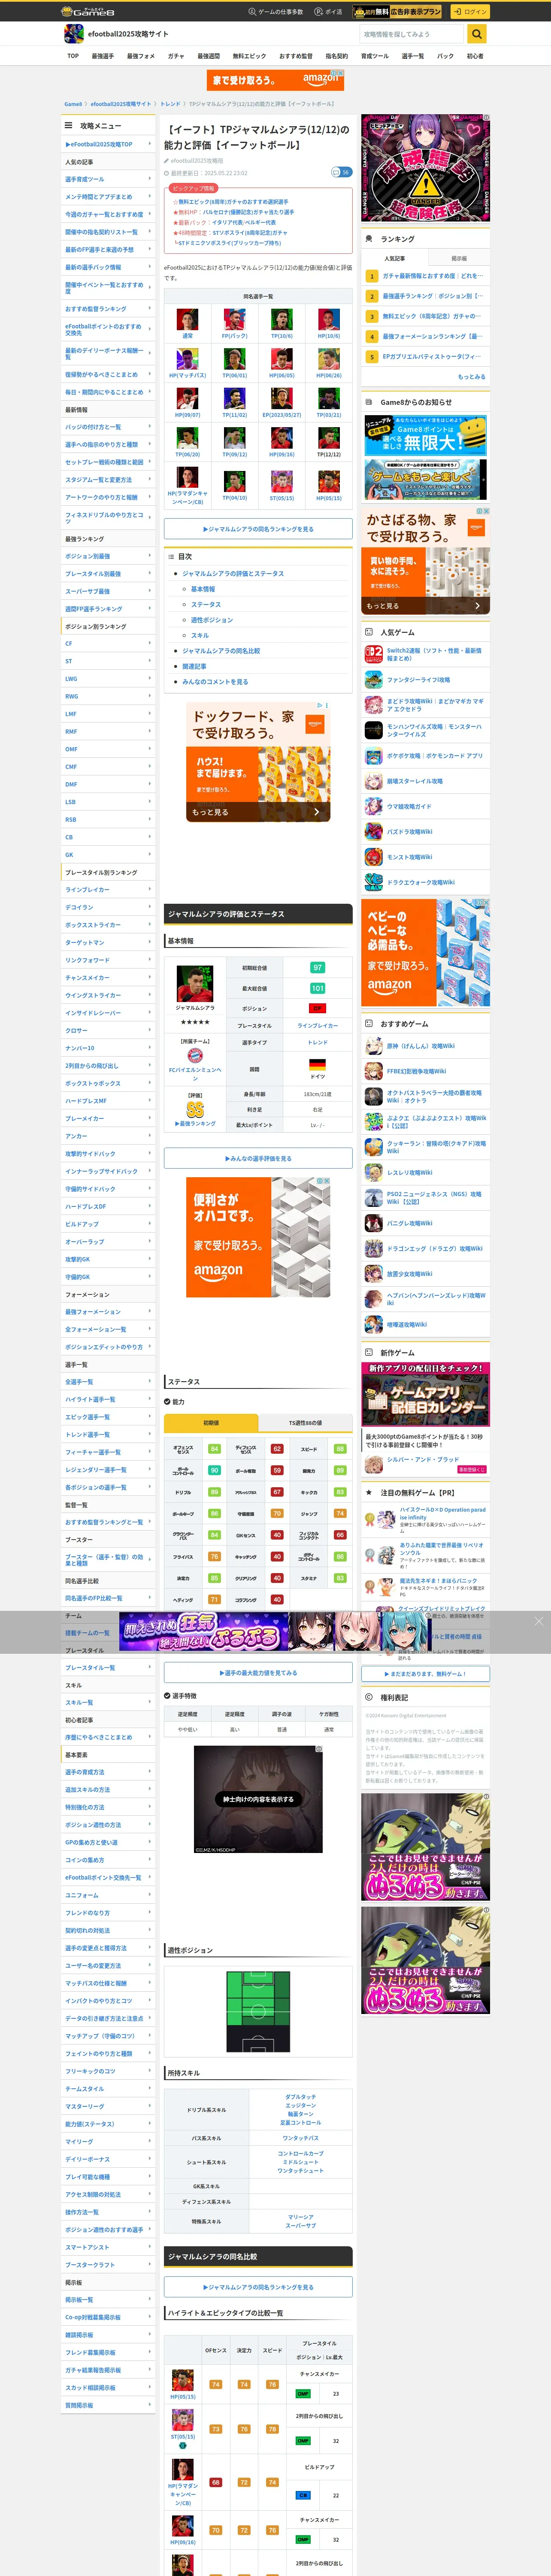Open the 通常 player card thumbnail

click(x=187, y=320)
